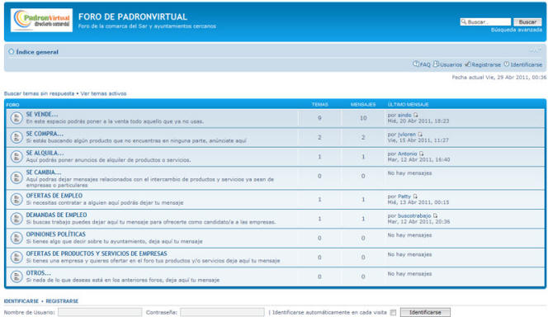Click the Buscar search text box
This screenshot has height=317, width=548.
[485, 22]
